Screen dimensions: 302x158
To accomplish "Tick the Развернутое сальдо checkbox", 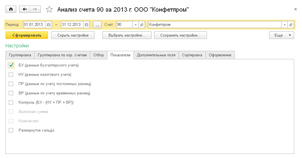I will (x=11, y=130).
